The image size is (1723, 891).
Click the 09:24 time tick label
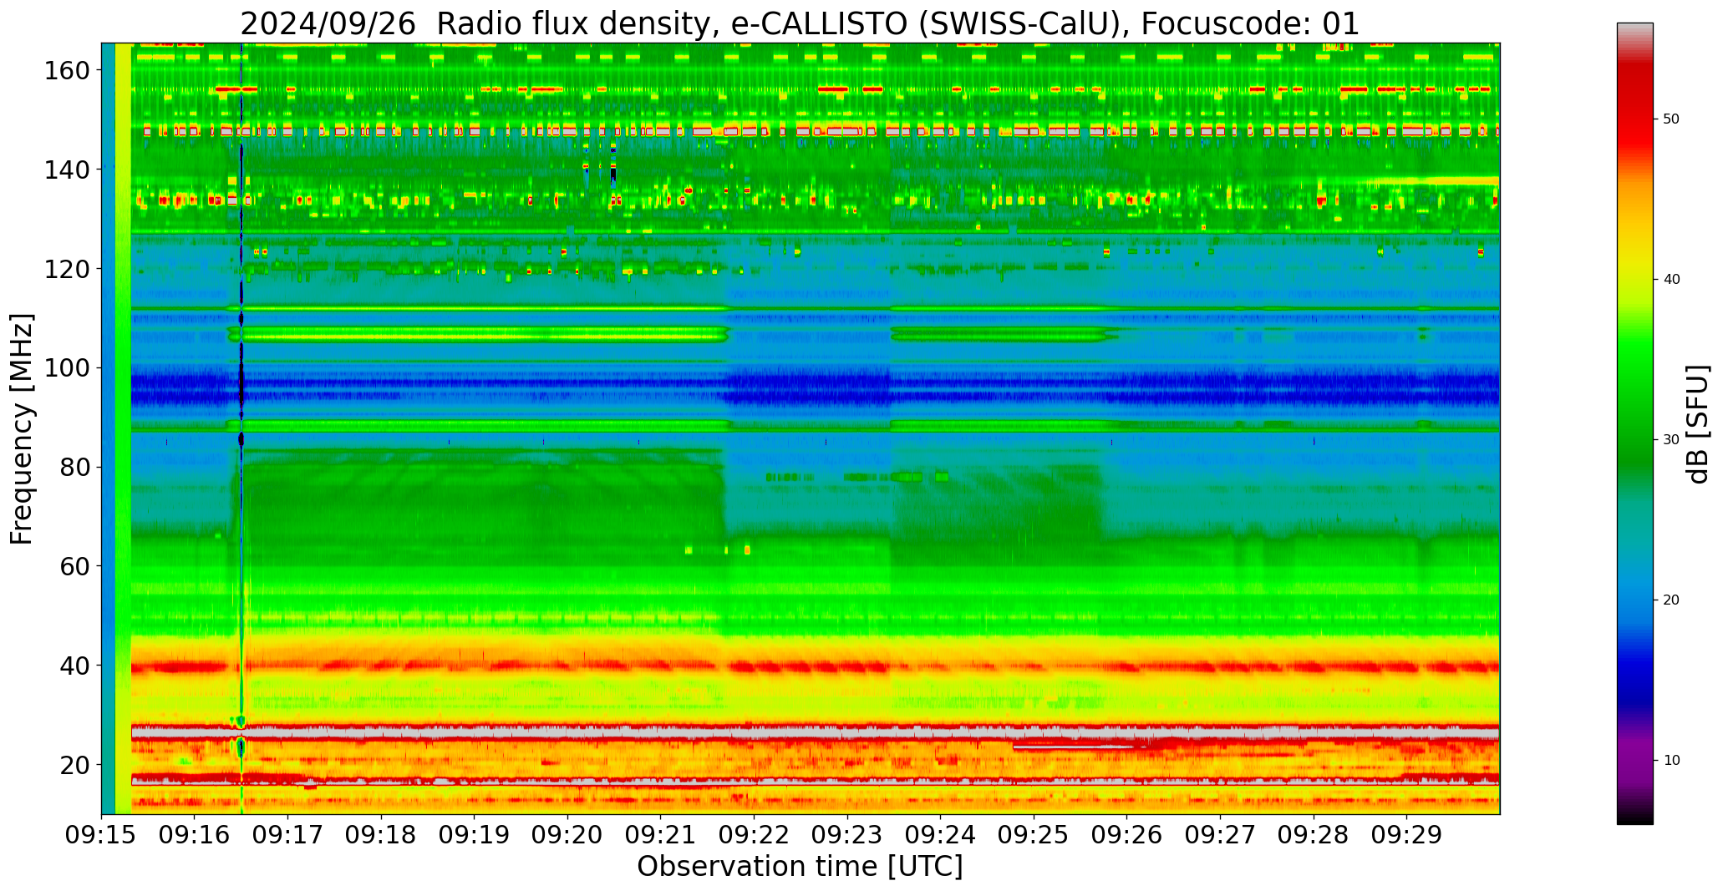click(x=941, y=835)
